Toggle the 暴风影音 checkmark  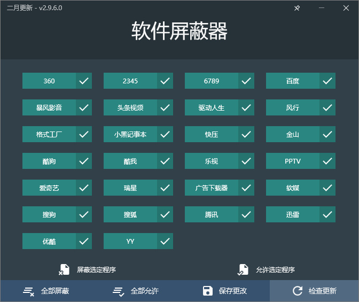[84, 107]
